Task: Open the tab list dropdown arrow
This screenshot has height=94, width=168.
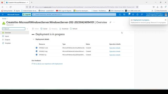Action: (146, 2)
